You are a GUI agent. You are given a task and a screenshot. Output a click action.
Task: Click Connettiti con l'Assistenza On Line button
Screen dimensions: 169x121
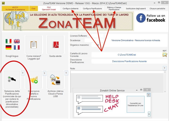click(135, 104)
